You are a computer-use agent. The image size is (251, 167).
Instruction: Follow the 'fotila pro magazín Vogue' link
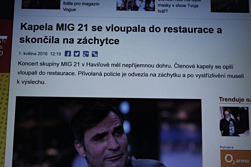click(x=81, y=6)
